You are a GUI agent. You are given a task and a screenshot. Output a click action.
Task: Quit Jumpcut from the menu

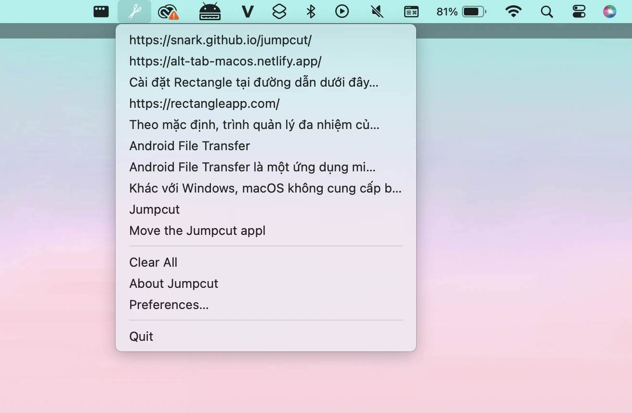pyautogui.click(x=266, y=336)
